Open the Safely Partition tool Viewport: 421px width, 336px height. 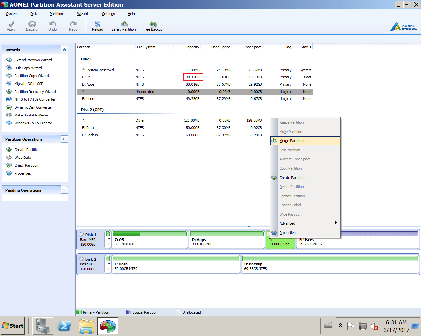click(124, 26)
